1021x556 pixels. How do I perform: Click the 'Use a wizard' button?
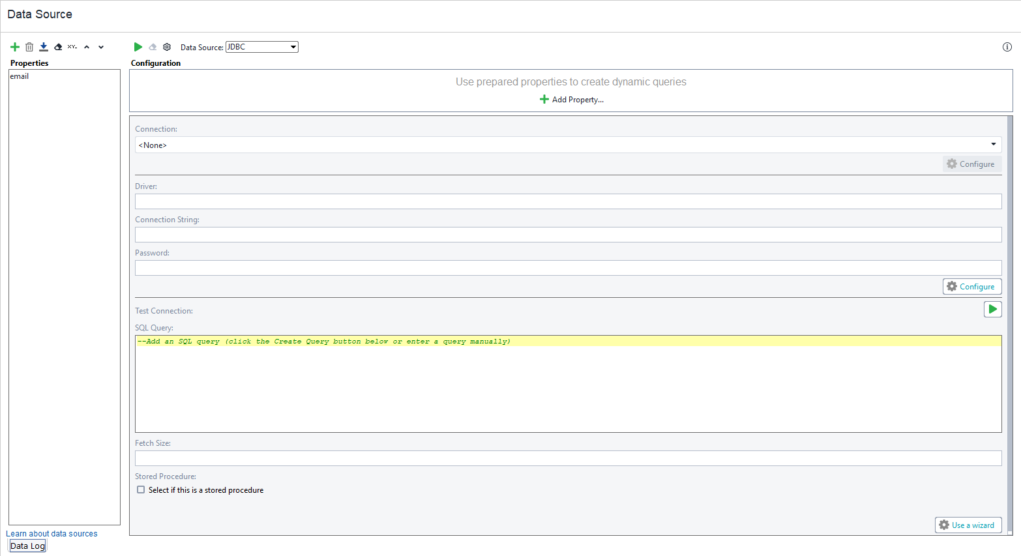[968, 525]
